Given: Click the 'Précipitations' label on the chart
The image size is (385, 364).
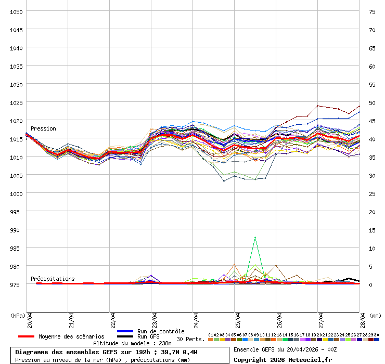Looking at the screenshot, I should pos(53,279).
